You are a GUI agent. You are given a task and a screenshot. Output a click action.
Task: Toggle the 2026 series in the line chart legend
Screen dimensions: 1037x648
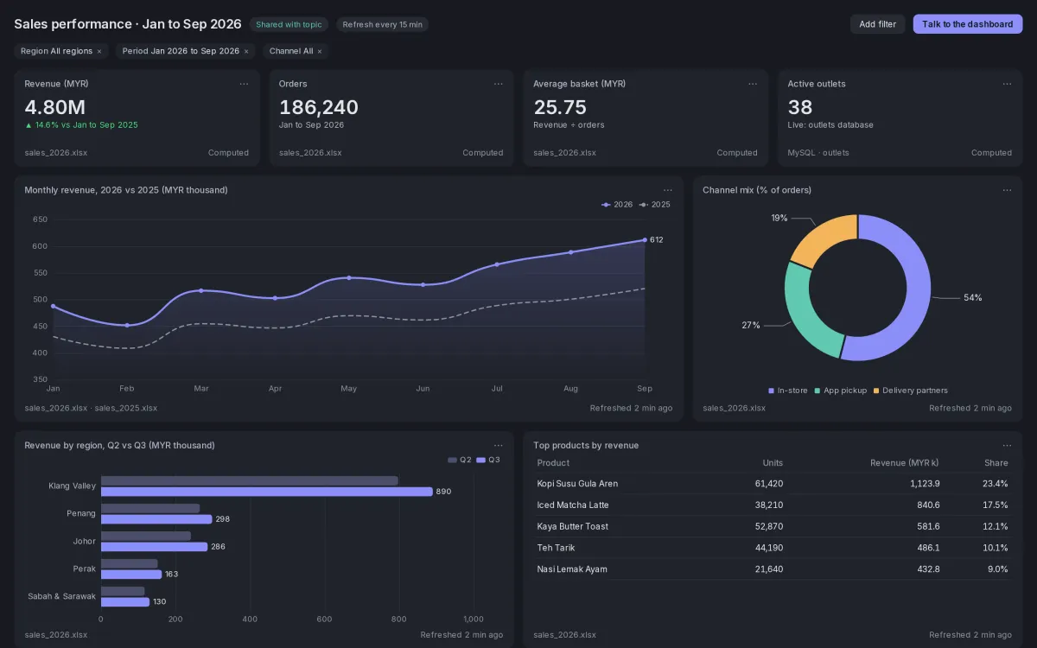coord(617,205)
